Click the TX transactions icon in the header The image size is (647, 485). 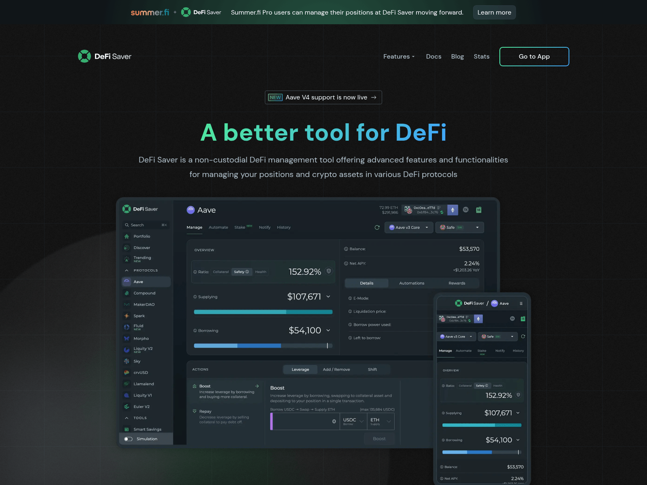tap(466, 210)
